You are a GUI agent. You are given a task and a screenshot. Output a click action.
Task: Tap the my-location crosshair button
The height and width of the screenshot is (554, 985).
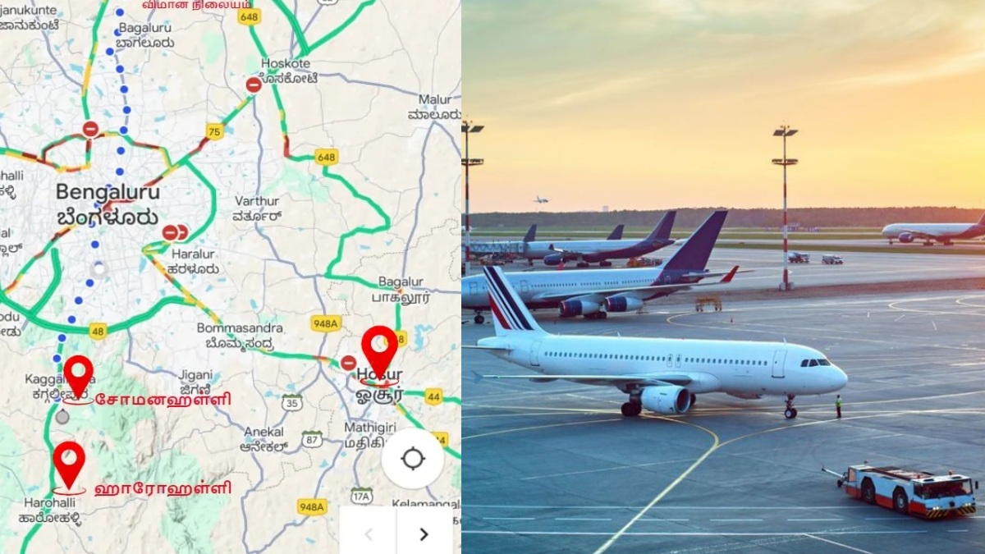coord(413,458)
